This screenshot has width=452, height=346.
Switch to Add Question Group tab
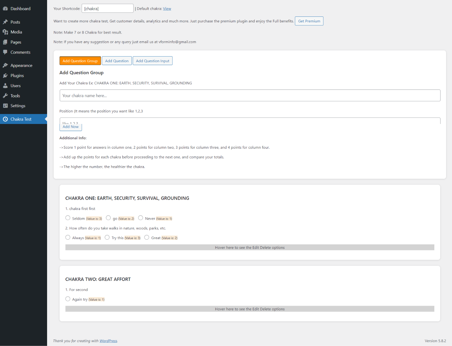coord(80,61)
